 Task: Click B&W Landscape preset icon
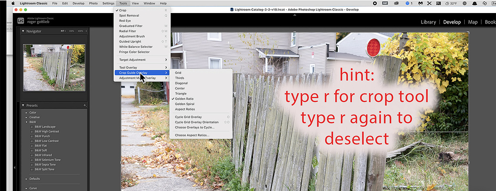coord(32,127)
